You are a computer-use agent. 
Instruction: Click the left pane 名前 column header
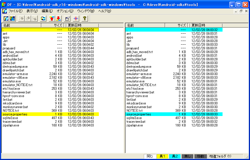[21, 25]
